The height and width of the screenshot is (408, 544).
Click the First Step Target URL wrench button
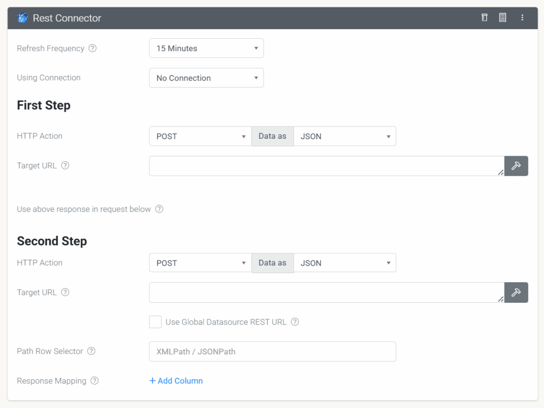point(516,166)
